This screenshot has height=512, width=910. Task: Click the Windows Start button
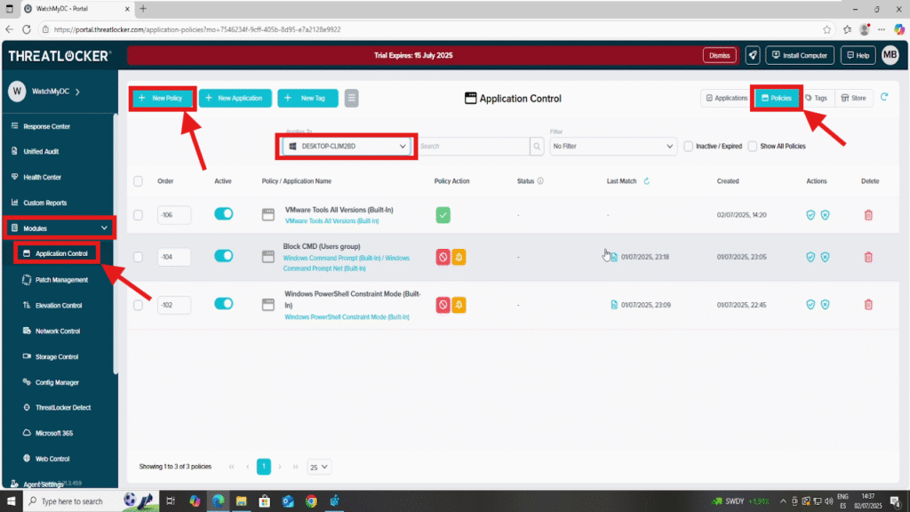(x=11, y=501)
